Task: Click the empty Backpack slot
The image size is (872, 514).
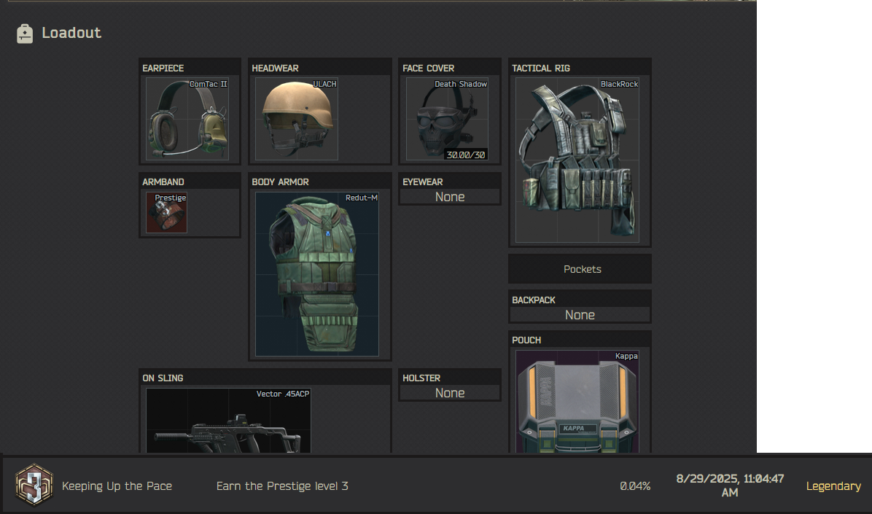Action: [x=580, y=315]
